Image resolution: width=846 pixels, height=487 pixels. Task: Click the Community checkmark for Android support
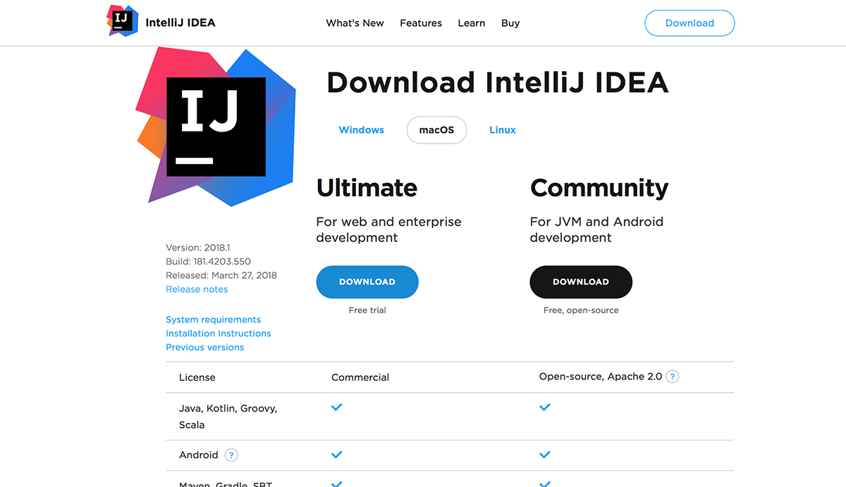pyautogui.click(x=544, y=455)
